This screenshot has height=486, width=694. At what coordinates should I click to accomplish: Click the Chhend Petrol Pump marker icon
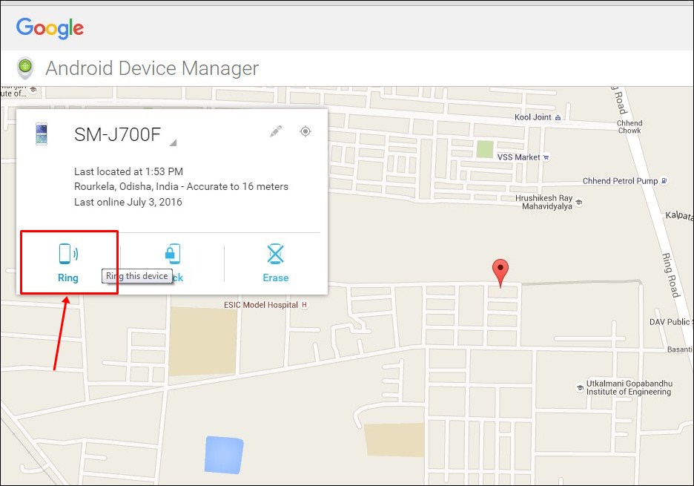click(664, 181)
